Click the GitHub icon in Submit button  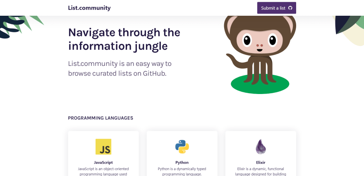(x=290, y=8)
